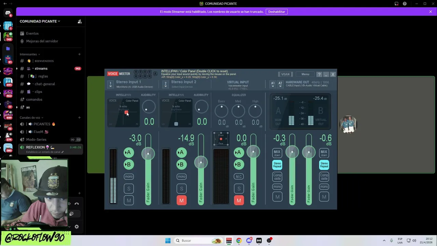
Task: Solo Stereo Input 2
Action: (x=182, y=189)
